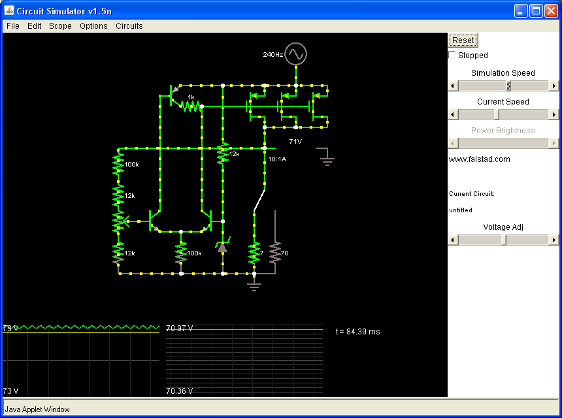This screenshot has width=562, height=418.
Task: Click Voltage Adj left arrow
Action: (453, 240)
